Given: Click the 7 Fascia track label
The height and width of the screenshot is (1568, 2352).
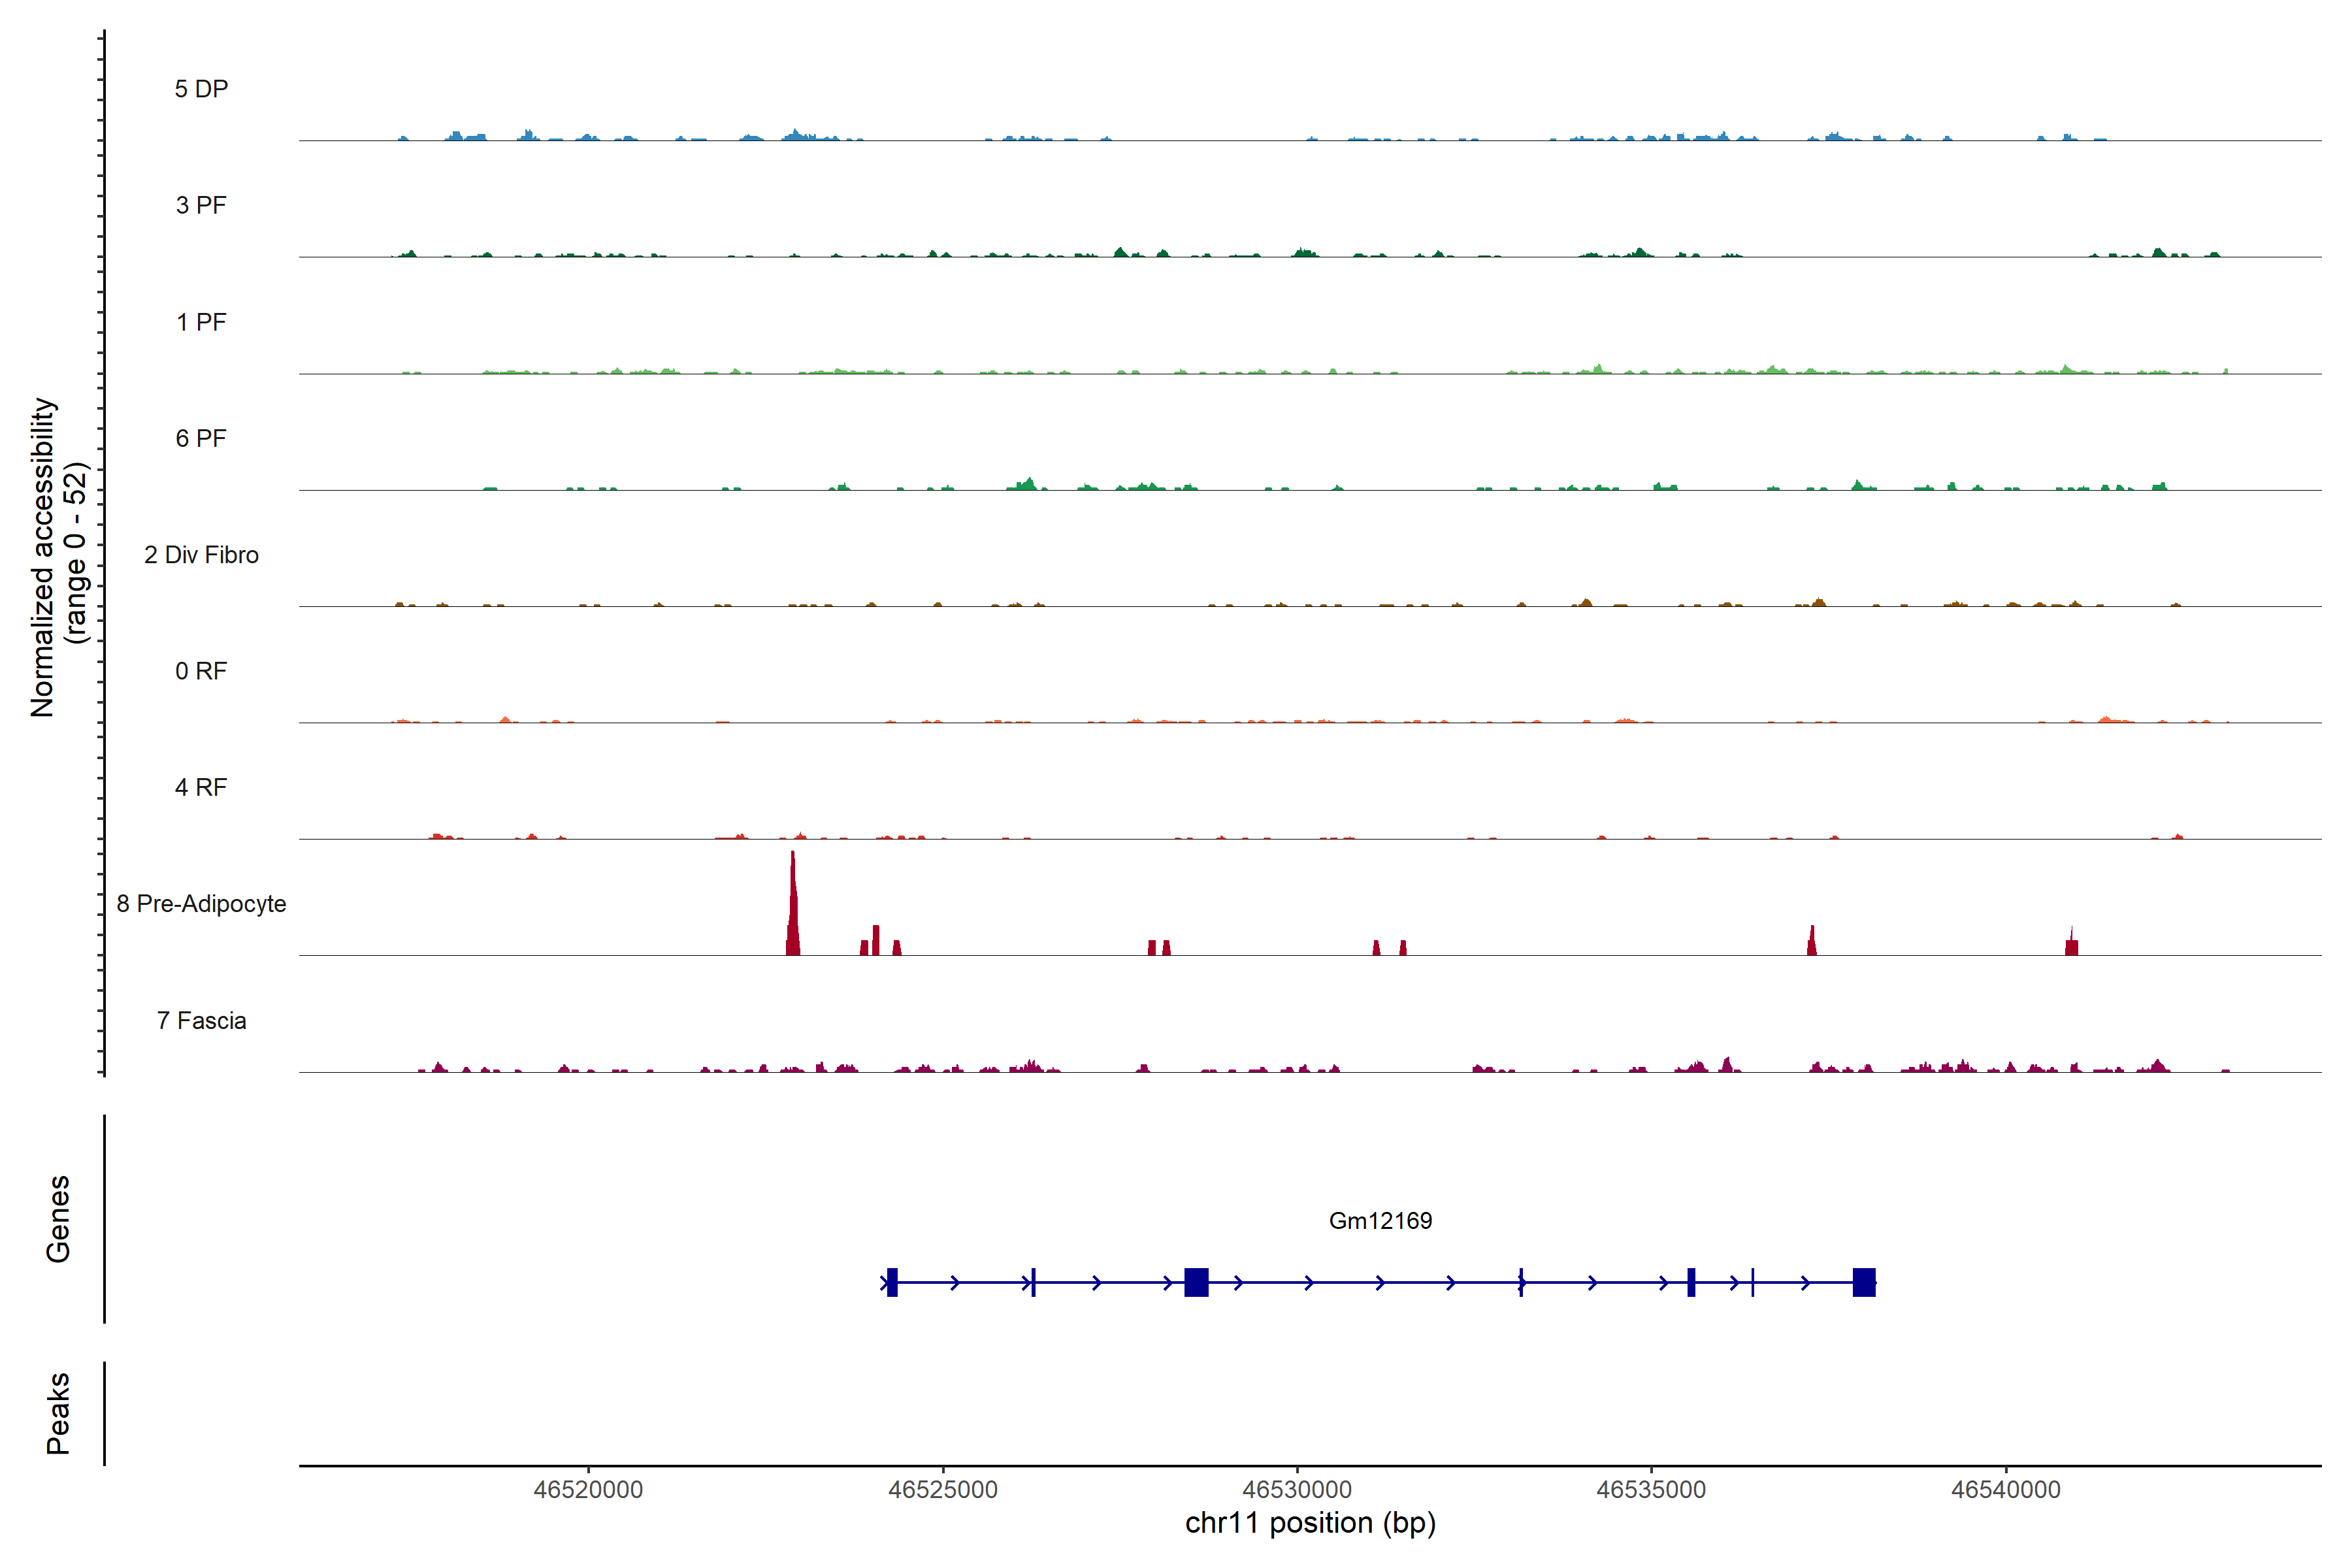Looking at the screenshot, I should (201, 1020).
